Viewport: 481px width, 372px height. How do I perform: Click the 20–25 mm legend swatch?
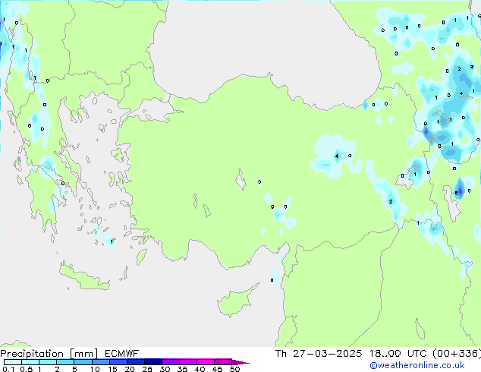pos(135,362)
